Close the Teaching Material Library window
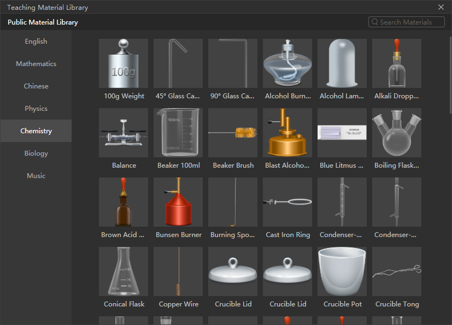The height and width of the screenshot is (325, 452). click(x=441, y=7)
